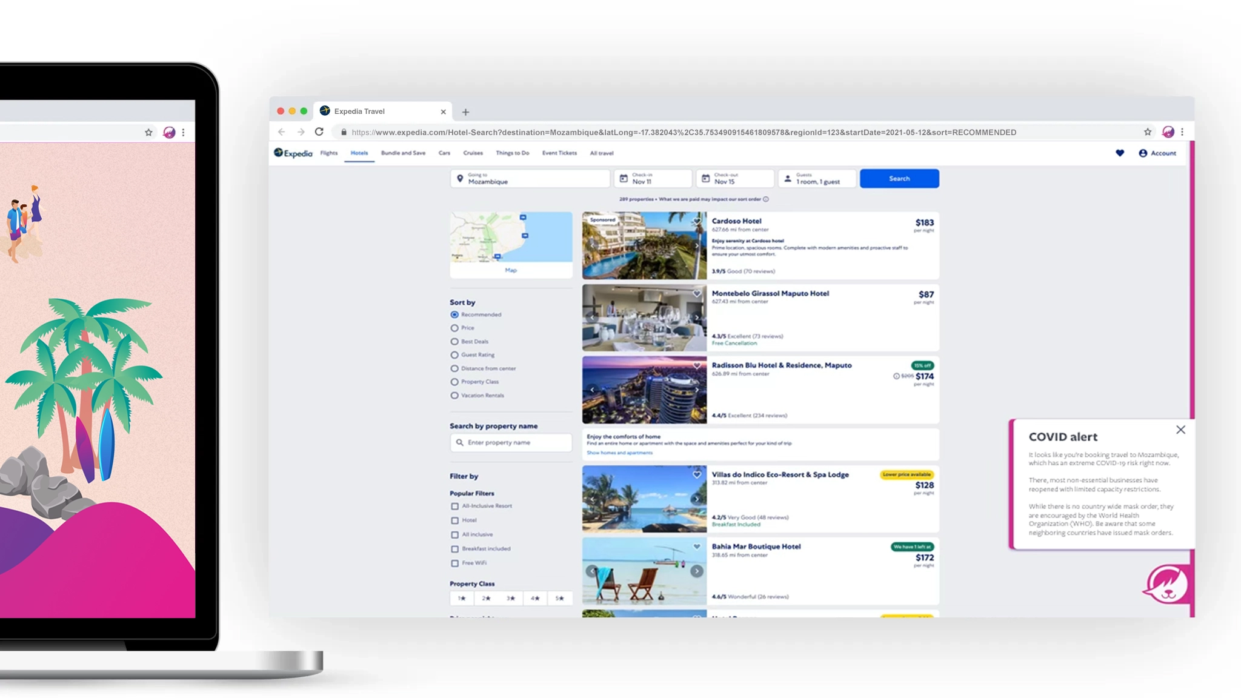Open Bundle and Save tab
Screen dimensions: 1241x698
click(x=403, y=153)
